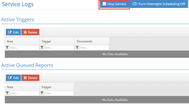189x106 pixels.
Task: Click Delete in the Active Queued Reports toolbar
Action: pos(30,78)
